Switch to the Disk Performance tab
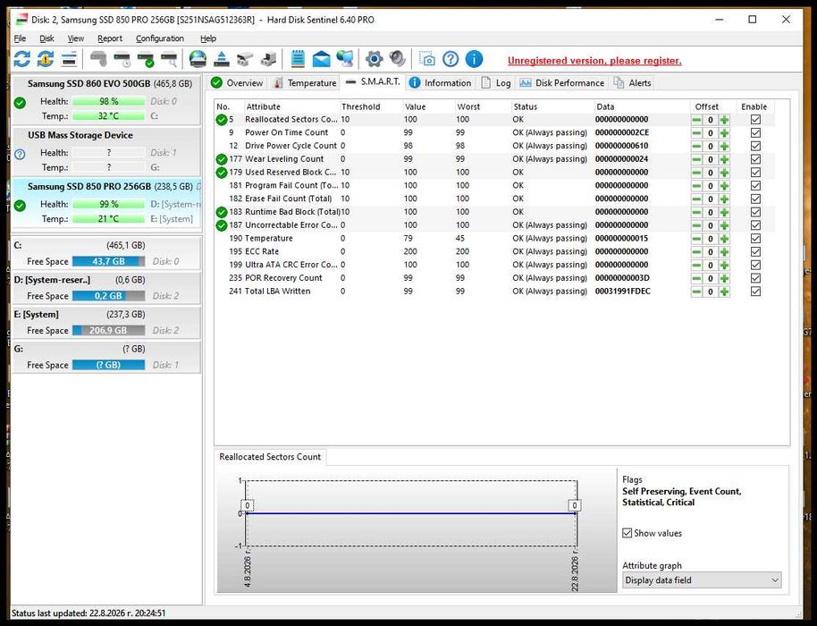Viewport: 817px width, 626px height. click(x=562, y=83)
